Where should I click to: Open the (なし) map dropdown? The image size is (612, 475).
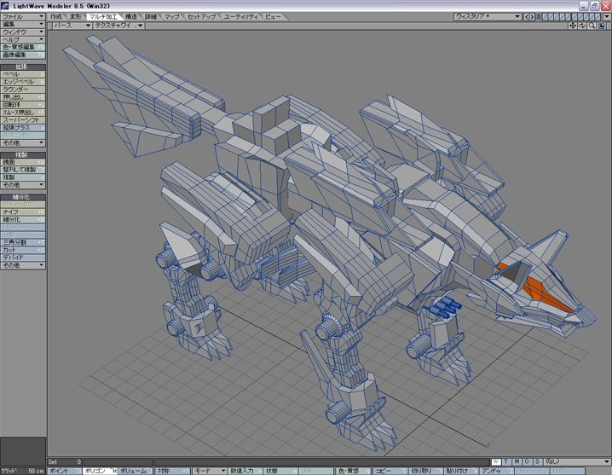coord(577,461)
